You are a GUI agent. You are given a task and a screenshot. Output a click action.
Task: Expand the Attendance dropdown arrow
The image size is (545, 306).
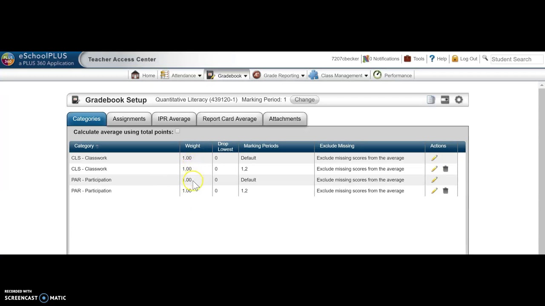coord(199,76)
